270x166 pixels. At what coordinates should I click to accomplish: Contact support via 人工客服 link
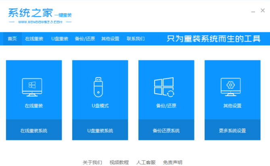146,162
